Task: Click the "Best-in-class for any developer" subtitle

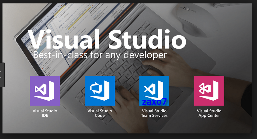Action: 100,55
